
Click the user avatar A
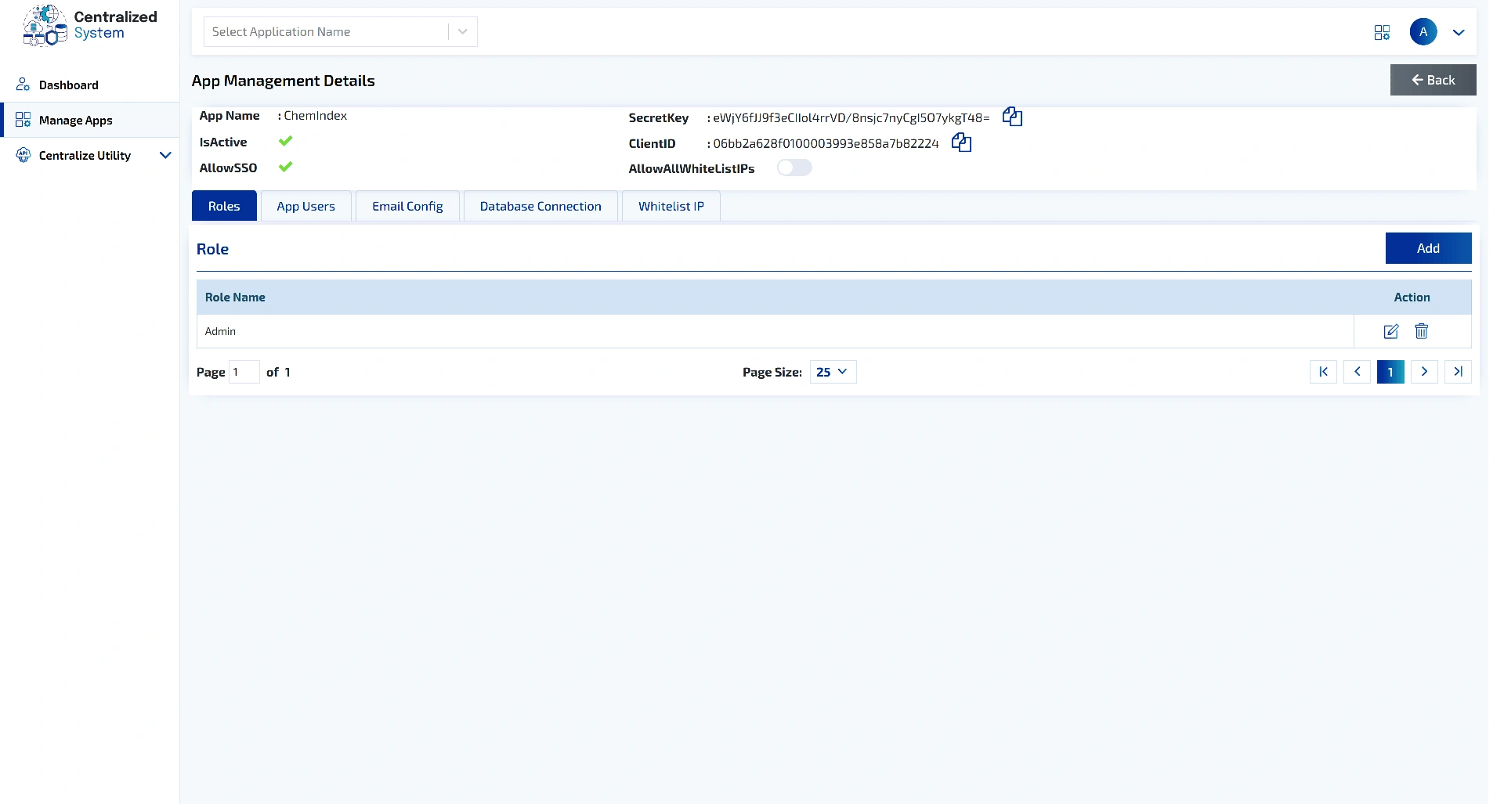coord(1423,32)
